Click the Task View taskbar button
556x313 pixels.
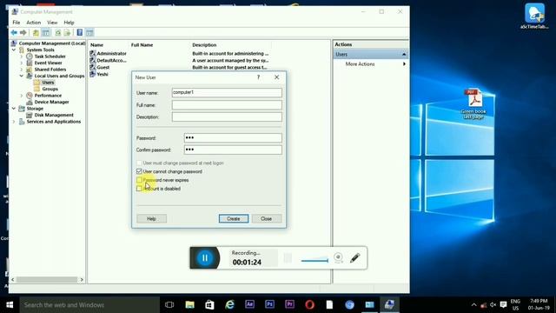(x=169, y=304)
